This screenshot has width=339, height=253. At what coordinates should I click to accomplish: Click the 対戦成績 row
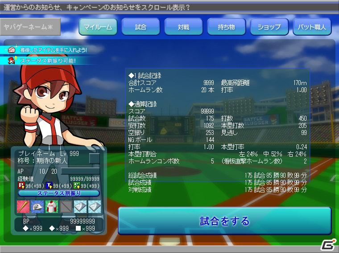tap(217, 190)
